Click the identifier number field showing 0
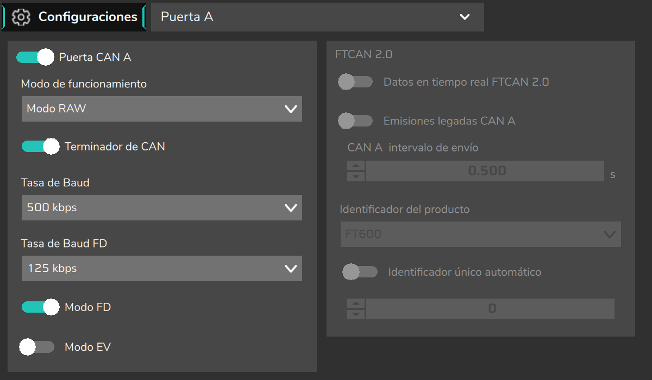The width and height of the screenshot is (652, 380). coord(490,308)
